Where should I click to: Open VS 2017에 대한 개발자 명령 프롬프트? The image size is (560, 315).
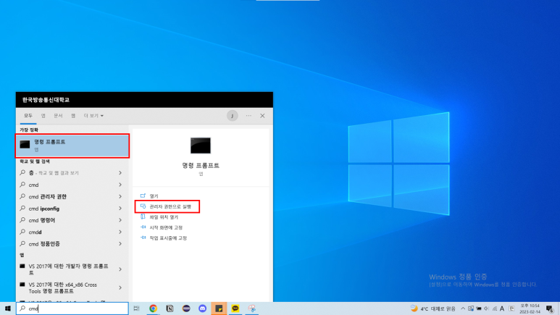(65, 269)
